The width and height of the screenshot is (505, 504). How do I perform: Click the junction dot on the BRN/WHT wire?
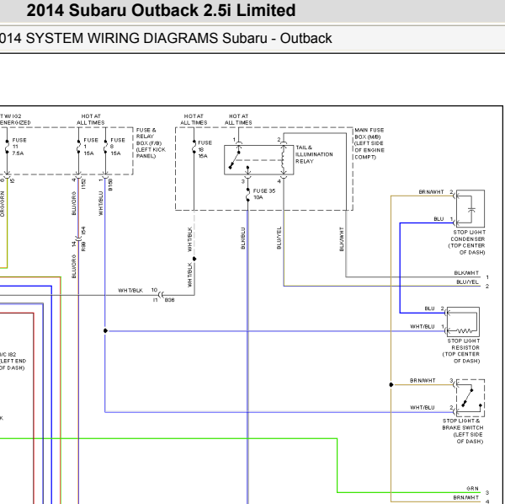[391, 384]
